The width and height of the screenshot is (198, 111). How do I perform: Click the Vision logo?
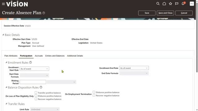[x=17, y=4]
